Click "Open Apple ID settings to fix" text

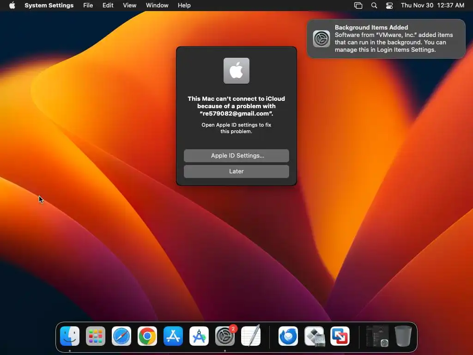coord(236,125)
